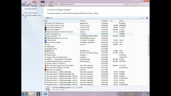Sort by the Size column header
Screen dimensions: 171x96
coord(114,21)
